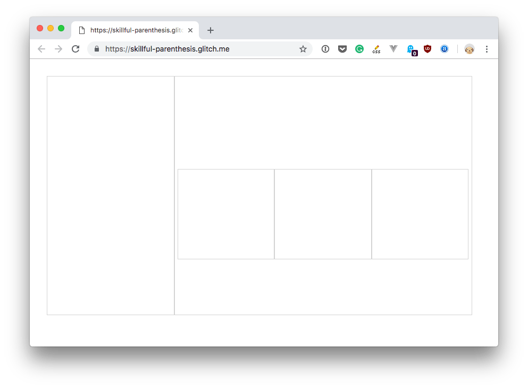This screenshot has height=389, width=528.
Task: Maximize the window with the green button
Action: (61, 28)
